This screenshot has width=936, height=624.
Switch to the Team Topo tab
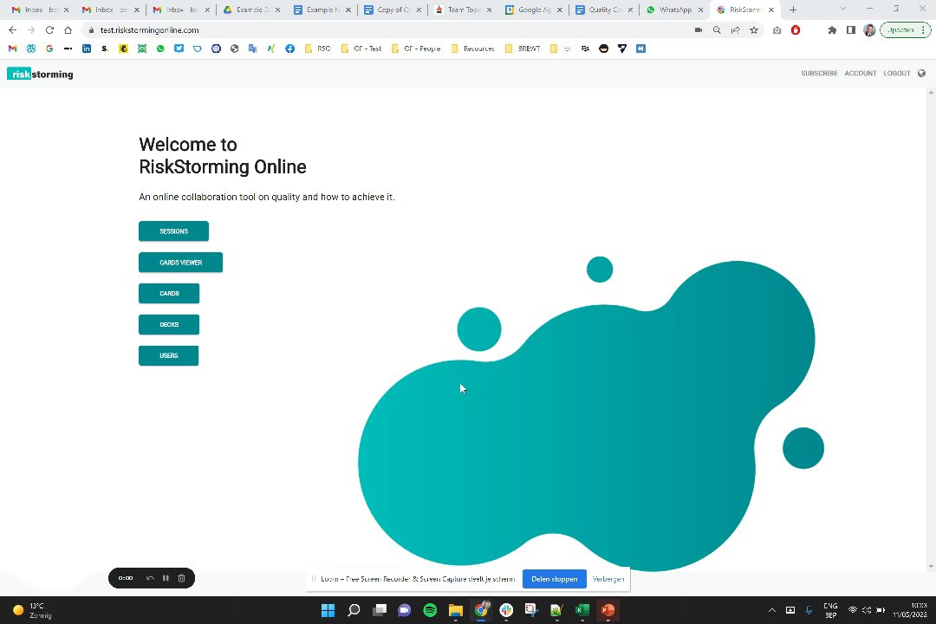[463, 10]
